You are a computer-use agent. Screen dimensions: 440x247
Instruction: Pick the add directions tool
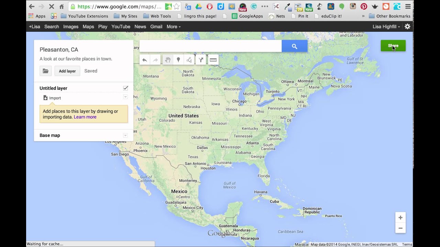click(x=201, y=60)
